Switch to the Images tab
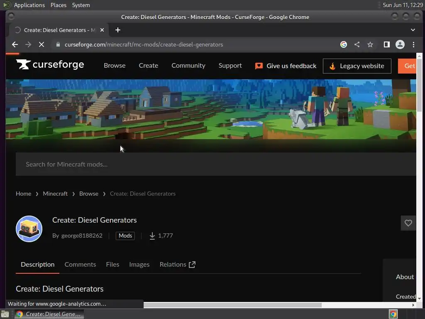Screen dimensions: 425x319 click(x=139, y=265)
